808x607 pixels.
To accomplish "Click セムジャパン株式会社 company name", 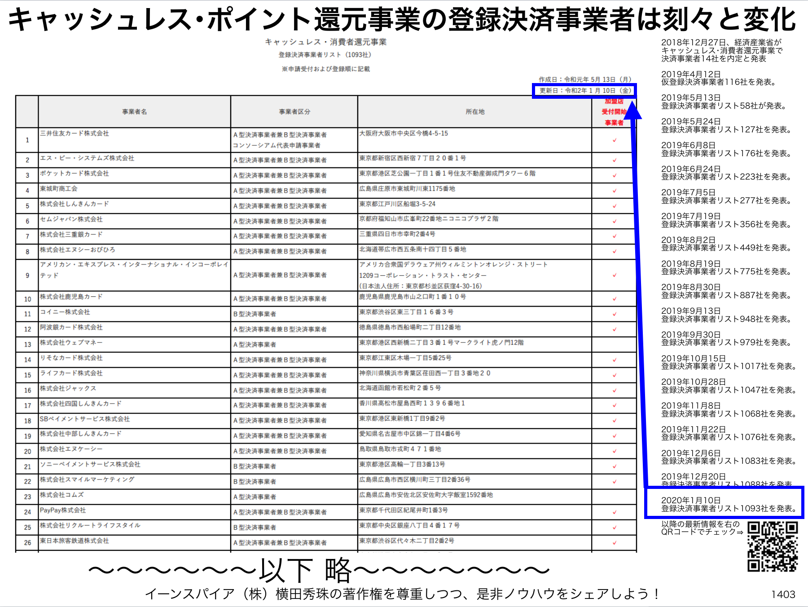I will 71,219.
